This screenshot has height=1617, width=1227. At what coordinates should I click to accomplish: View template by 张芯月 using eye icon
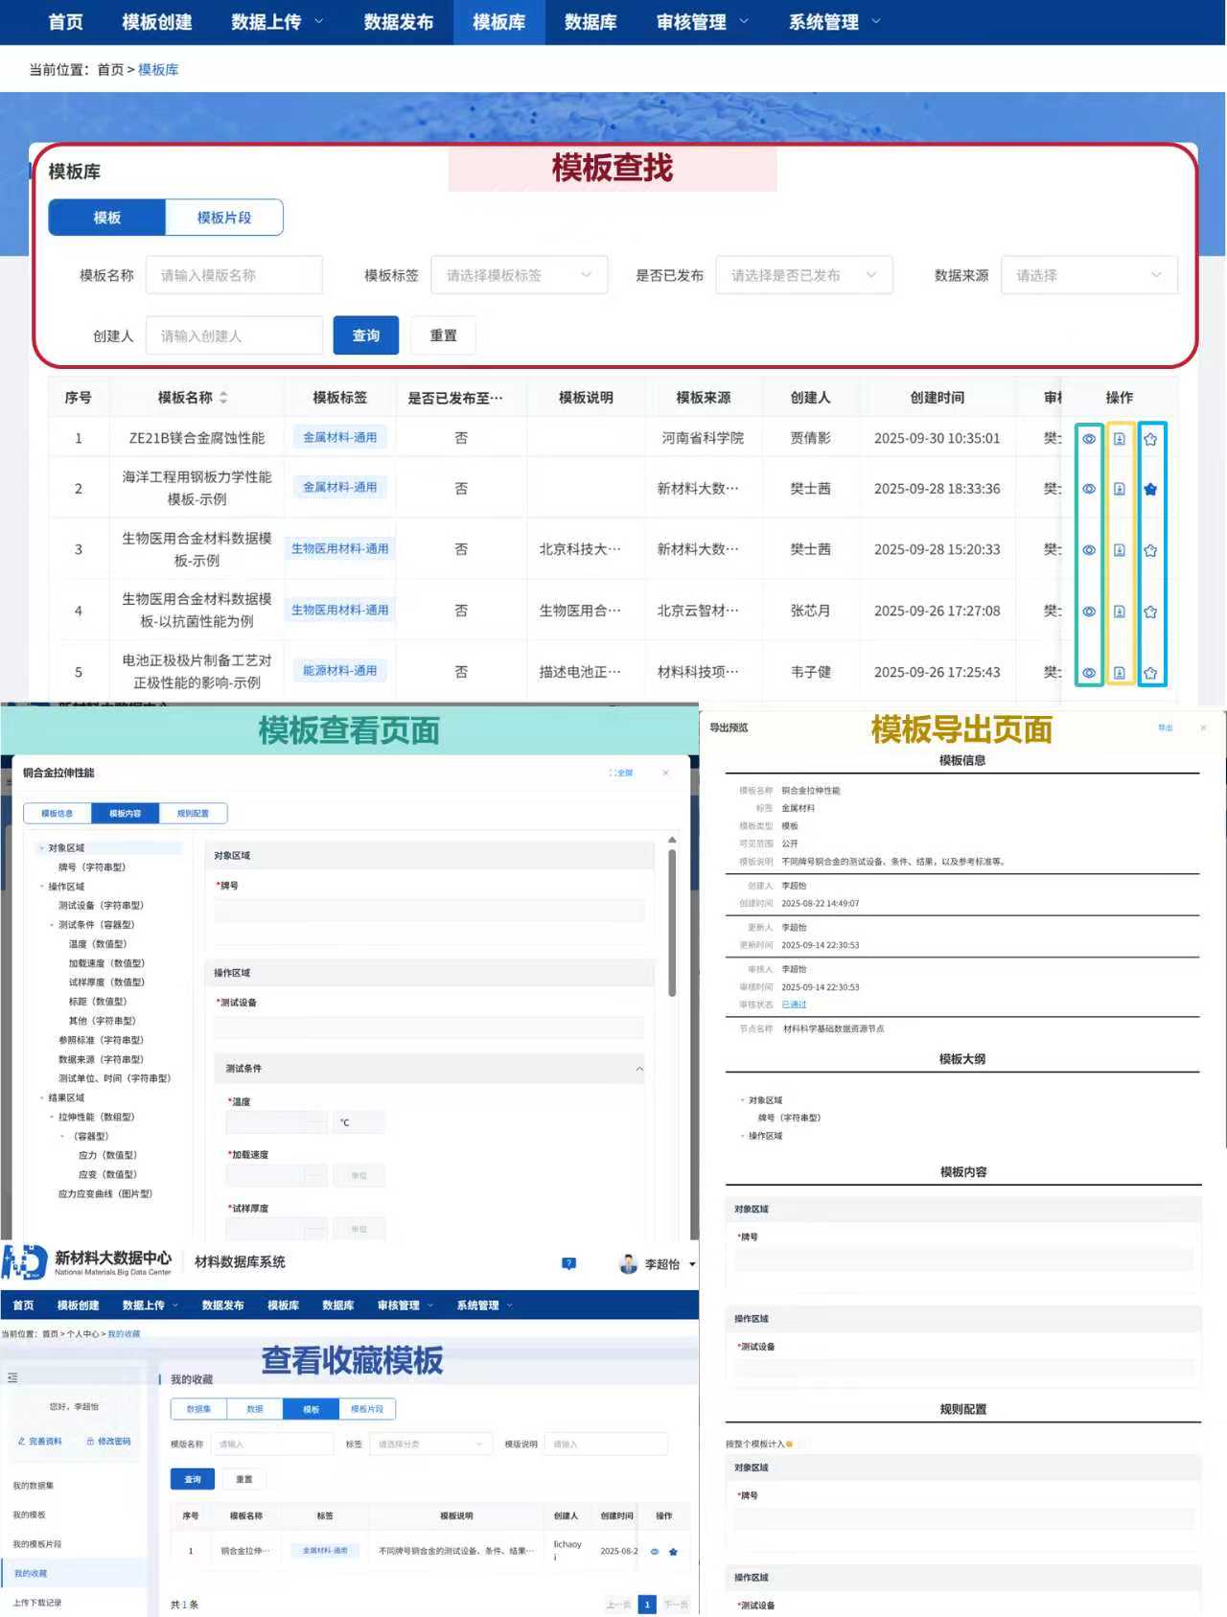tap(1089, 612)
